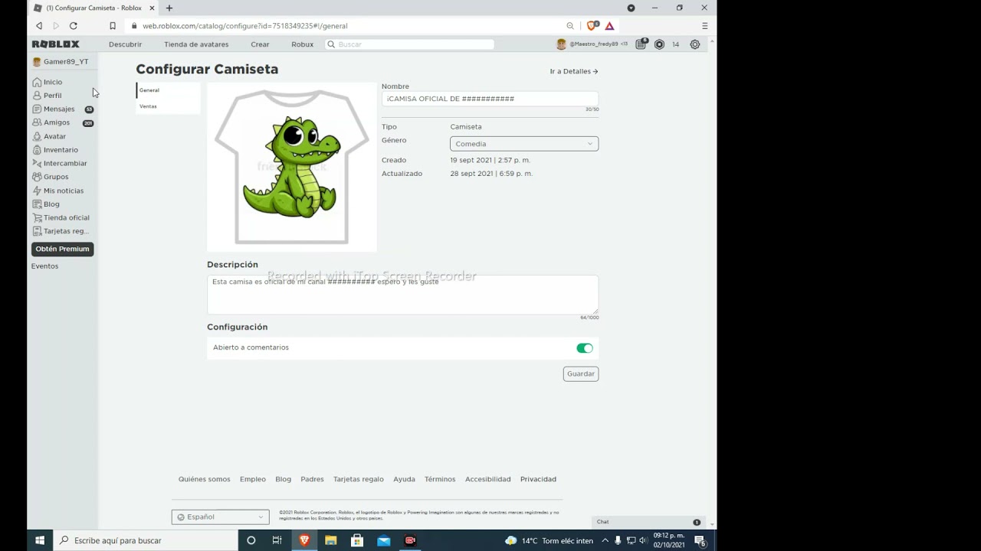
Task: Open the Español language selector
Action: click(x=221, y=517)
